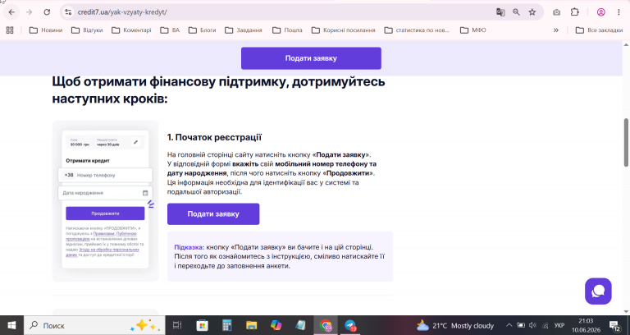Screen dimensions: 630x335
Task: Open the notepad app taskbar icon
Action: 300,325
